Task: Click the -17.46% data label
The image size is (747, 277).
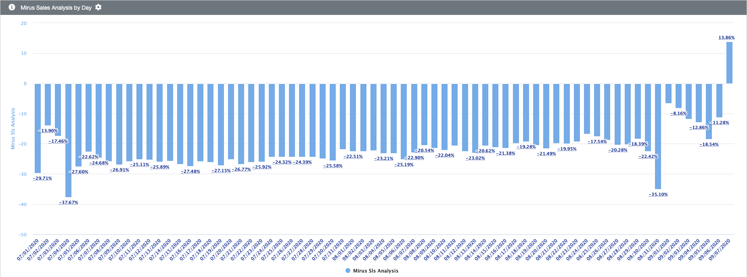Action: [58, 141]
